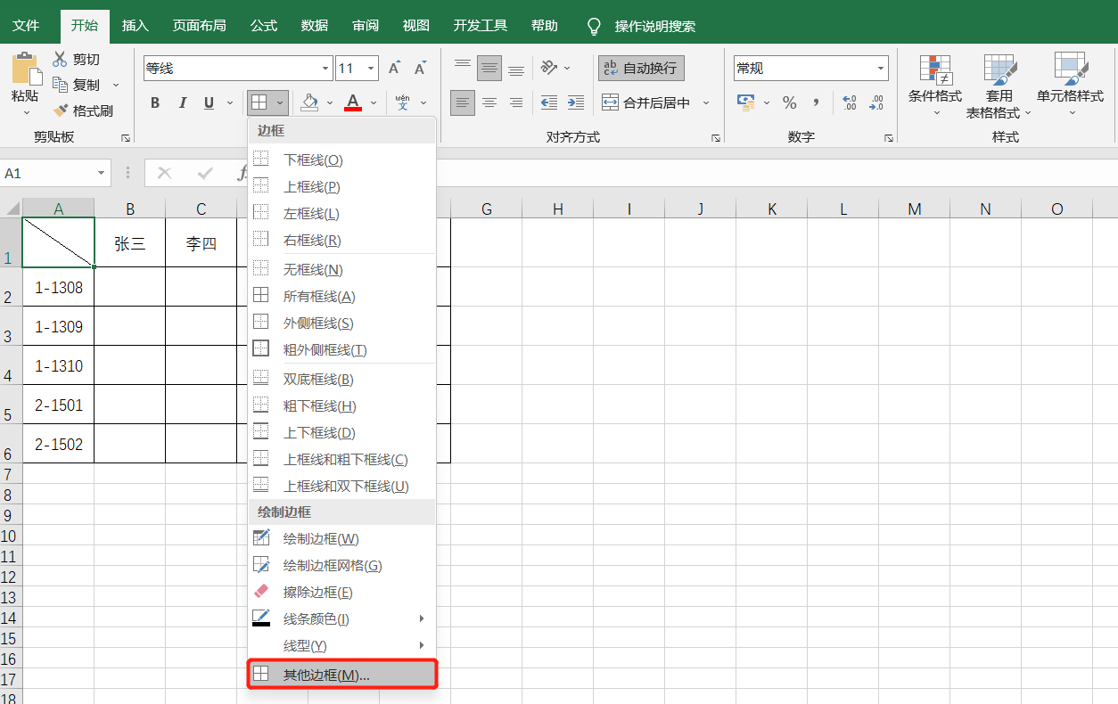Choose All Borders (所有框线) option
The height and width of the screenshot is (704, 1118).
click(342, 296)
